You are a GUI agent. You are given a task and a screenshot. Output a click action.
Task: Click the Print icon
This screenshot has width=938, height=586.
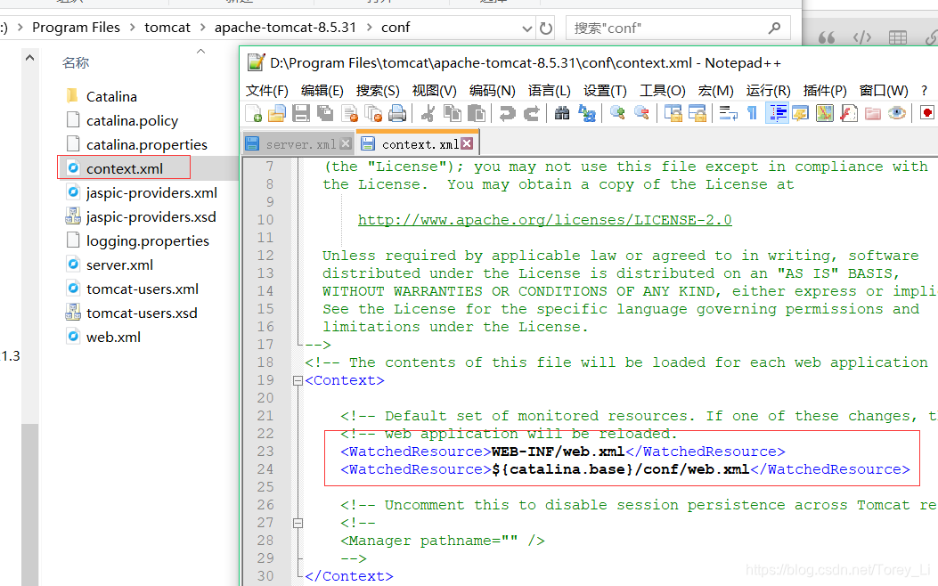397,113
